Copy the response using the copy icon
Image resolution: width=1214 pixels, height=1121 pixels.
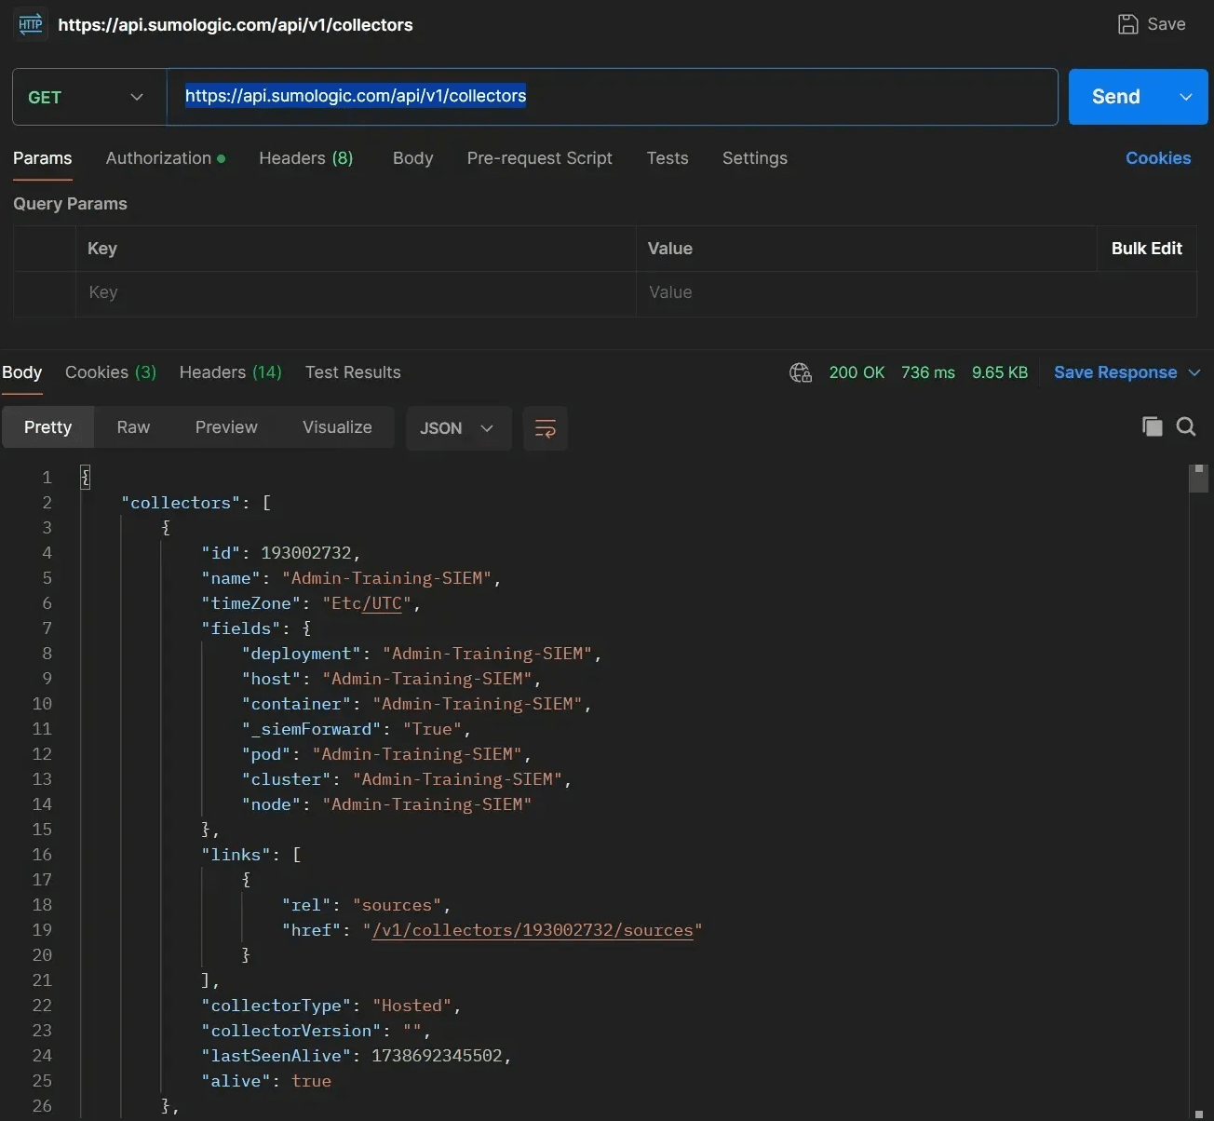tap(1152, 426)
